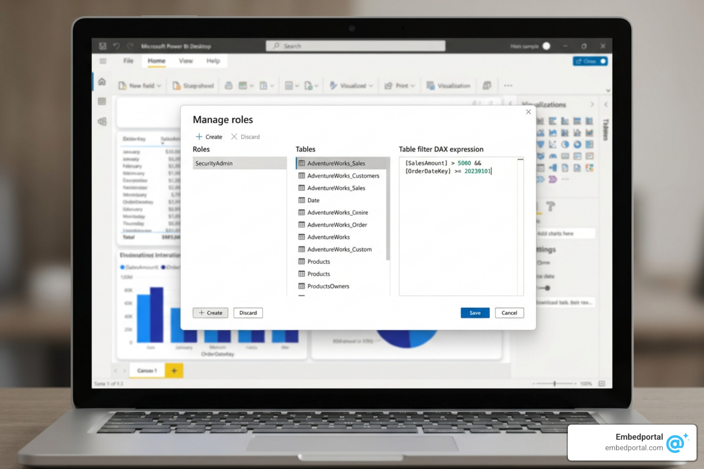Select the View ribbon tab
The height and width of the screenshot is (469, 704).
(186, 61)
